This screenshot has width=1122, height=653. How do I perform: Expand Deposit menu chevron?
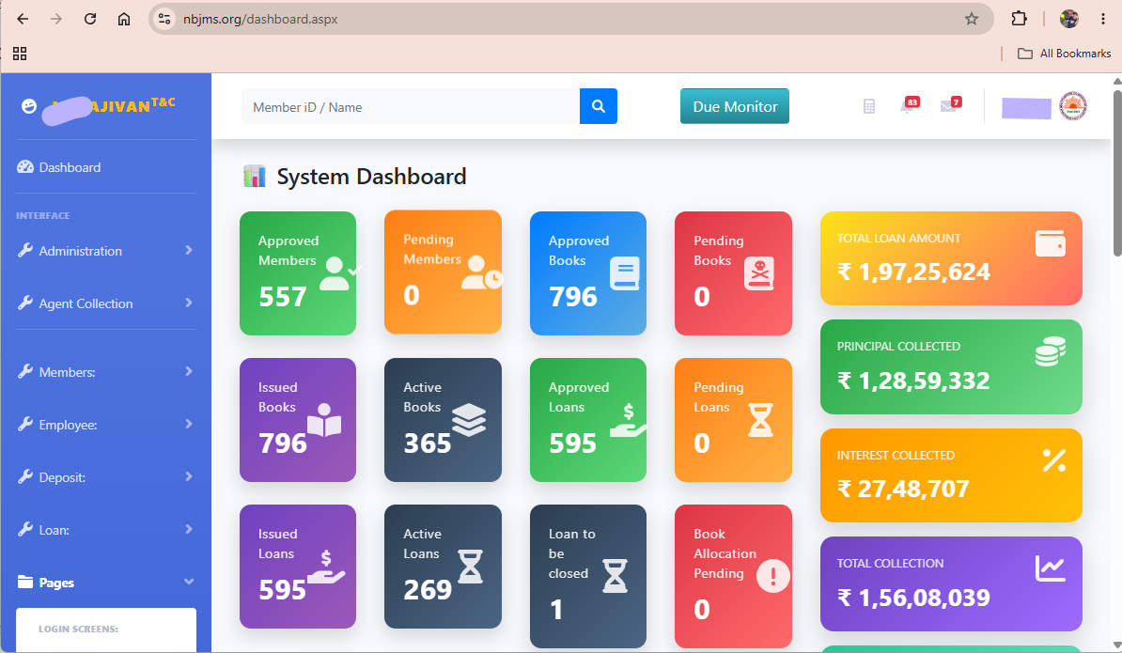coord(189,476)
